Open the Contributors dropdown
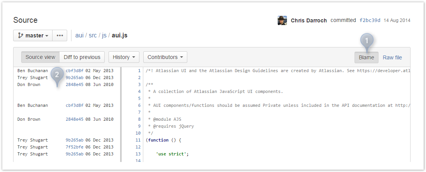Screen dimensions: 426x172 point(165,57)
